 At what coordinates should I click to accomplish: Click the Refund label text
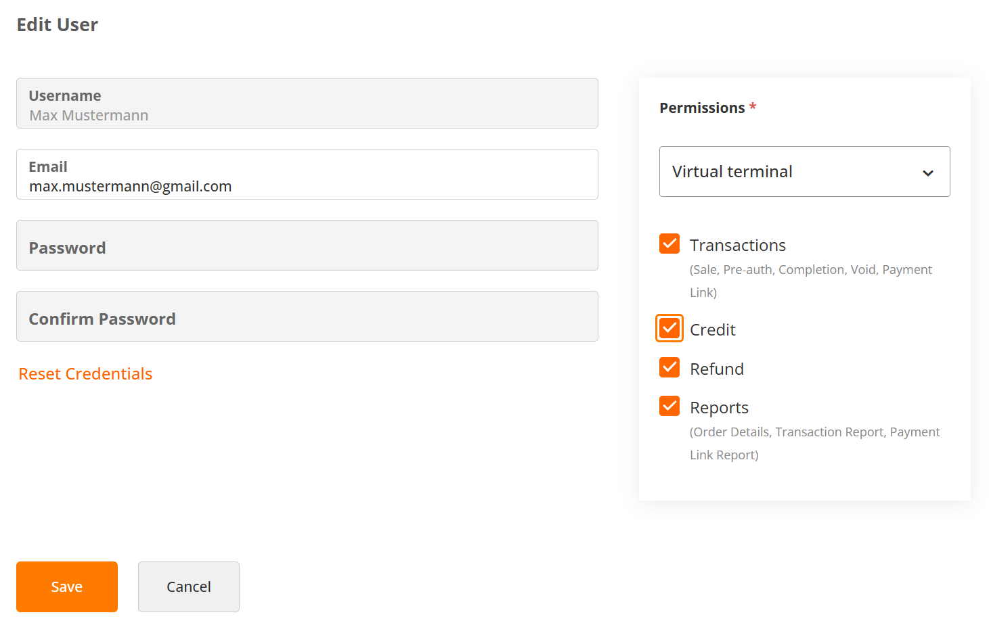click(x=716, y=369)
